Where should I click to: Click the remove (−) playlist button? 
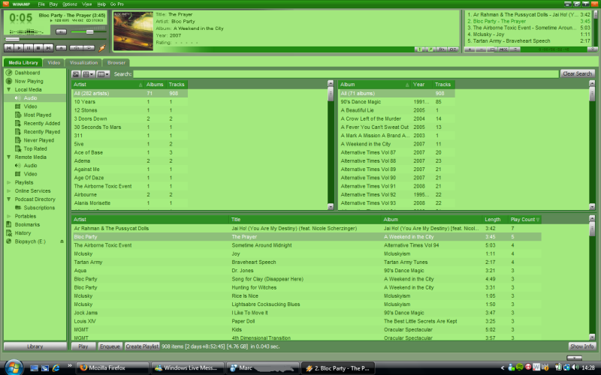click(x=481, y=49)
